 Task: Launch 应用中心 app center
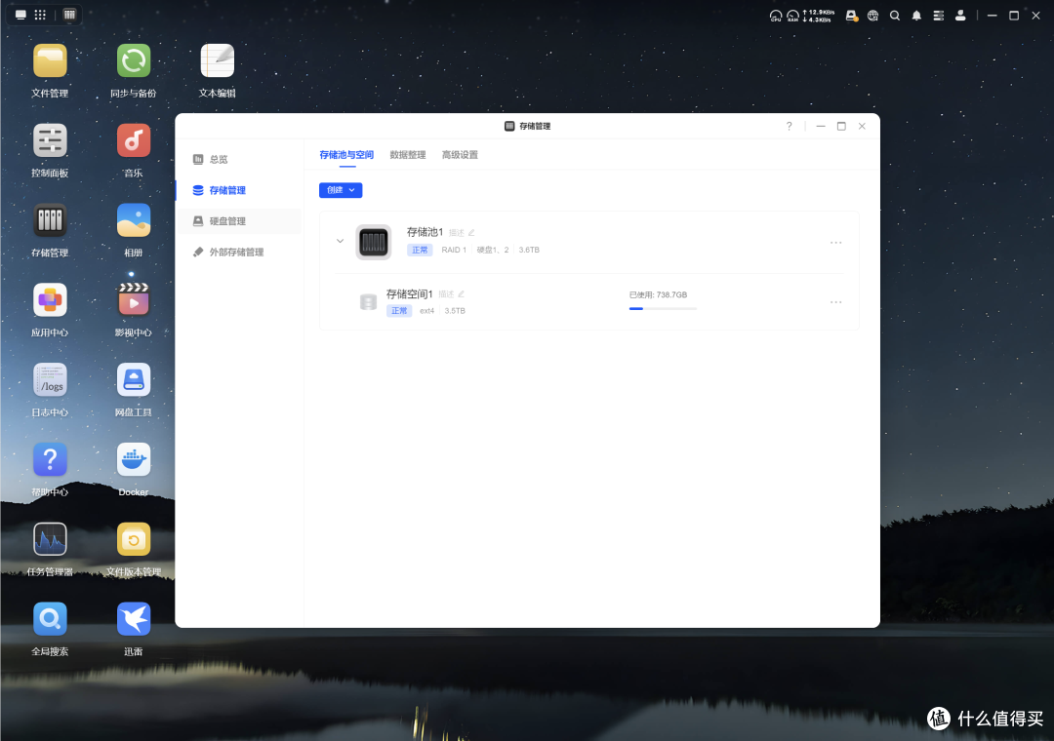[x=50, y=300]
